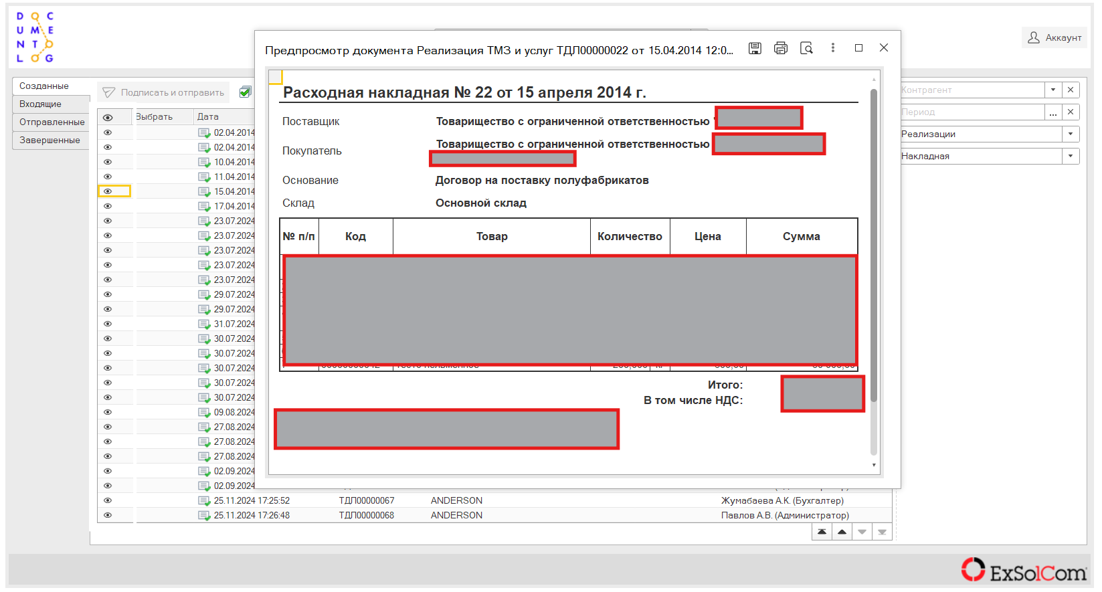Click the Контрагент input field
Image resolution: width=1102 pixels, height=592 pixels.
[x=972, y=90]
